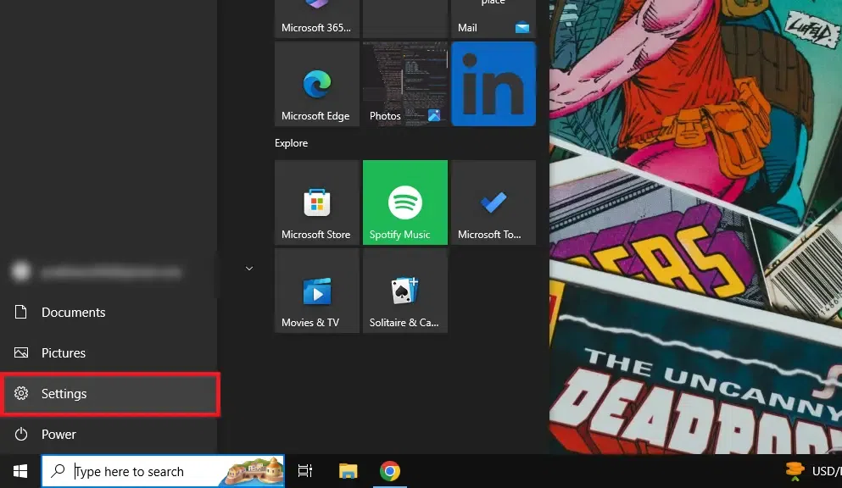This screenshot has height=488, width=842.
Task: Select the Explore group heading
Action: coord(291,143)
